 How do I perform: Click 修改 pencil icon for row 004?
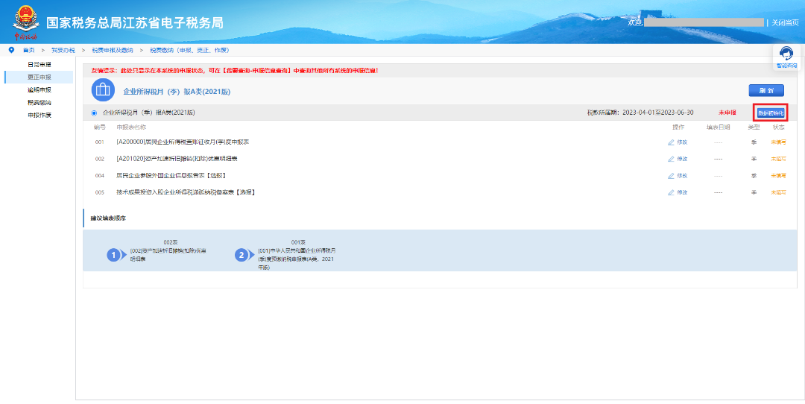[x=671, y=176]
